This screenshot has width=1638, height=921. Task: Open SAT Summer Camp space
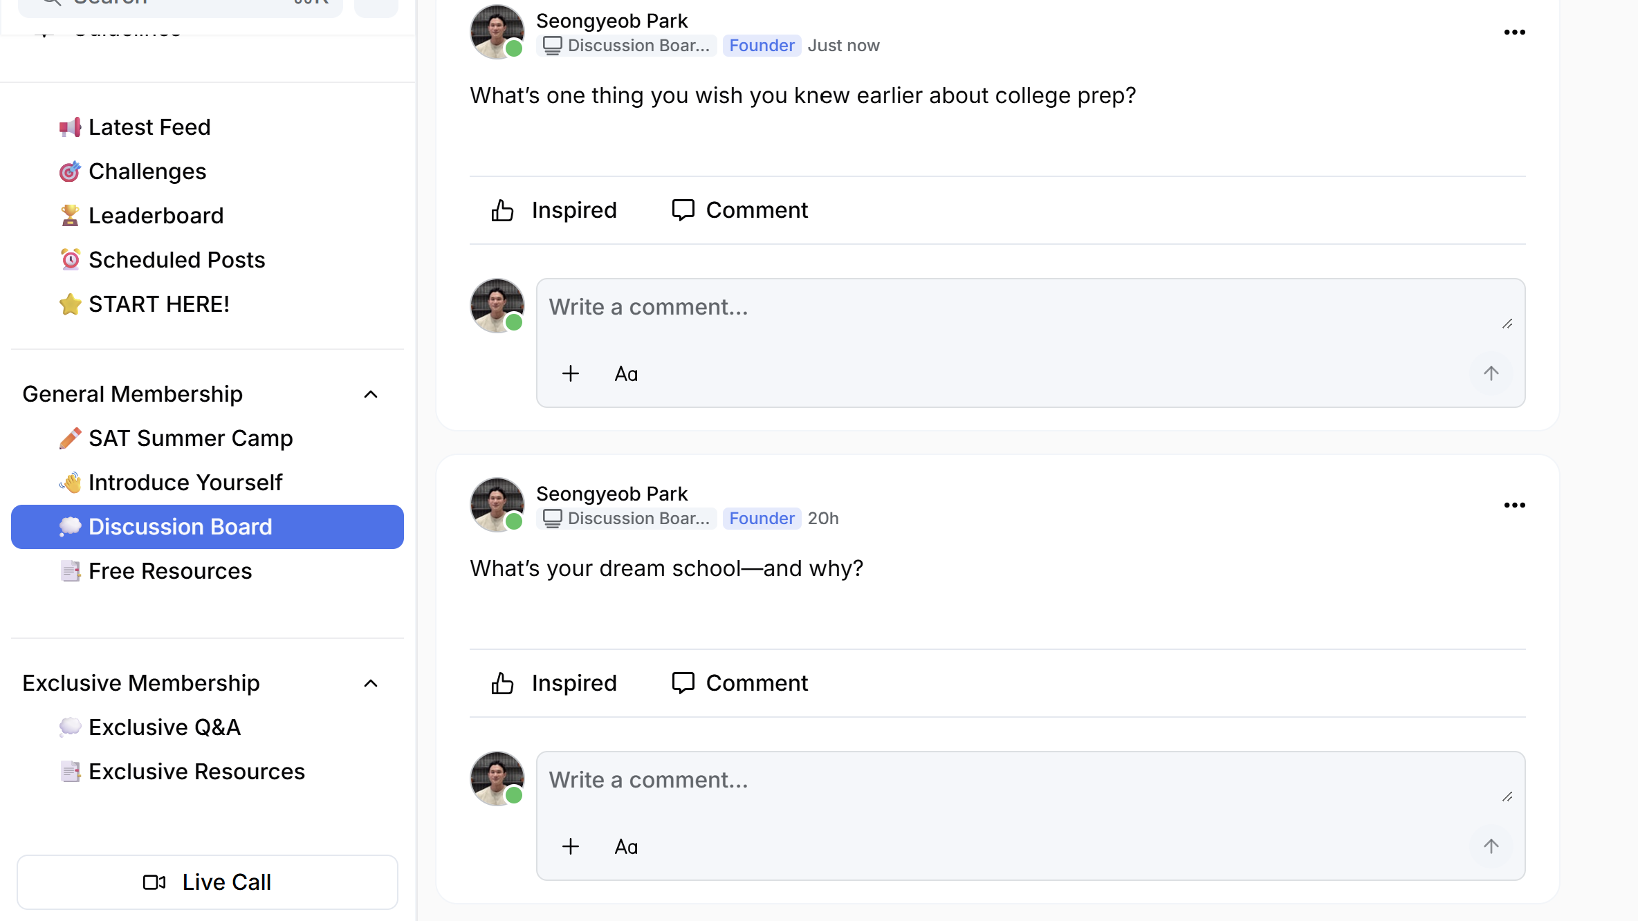pos(190,438)
